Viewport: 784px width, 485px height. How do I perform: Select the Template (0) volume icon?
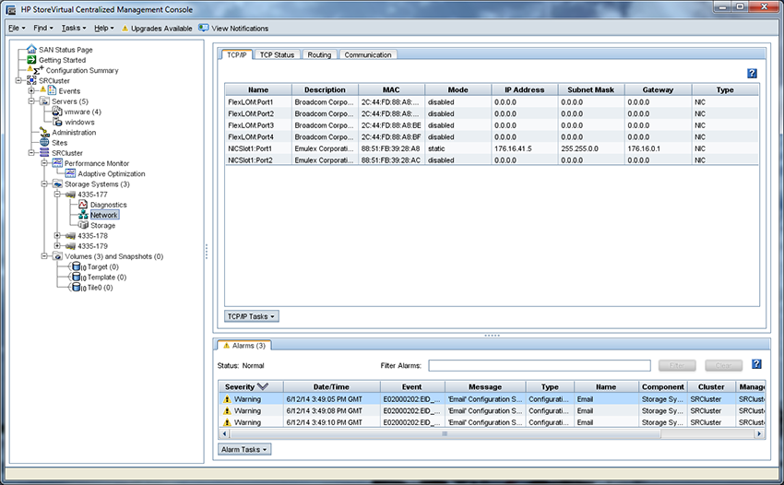77,277
